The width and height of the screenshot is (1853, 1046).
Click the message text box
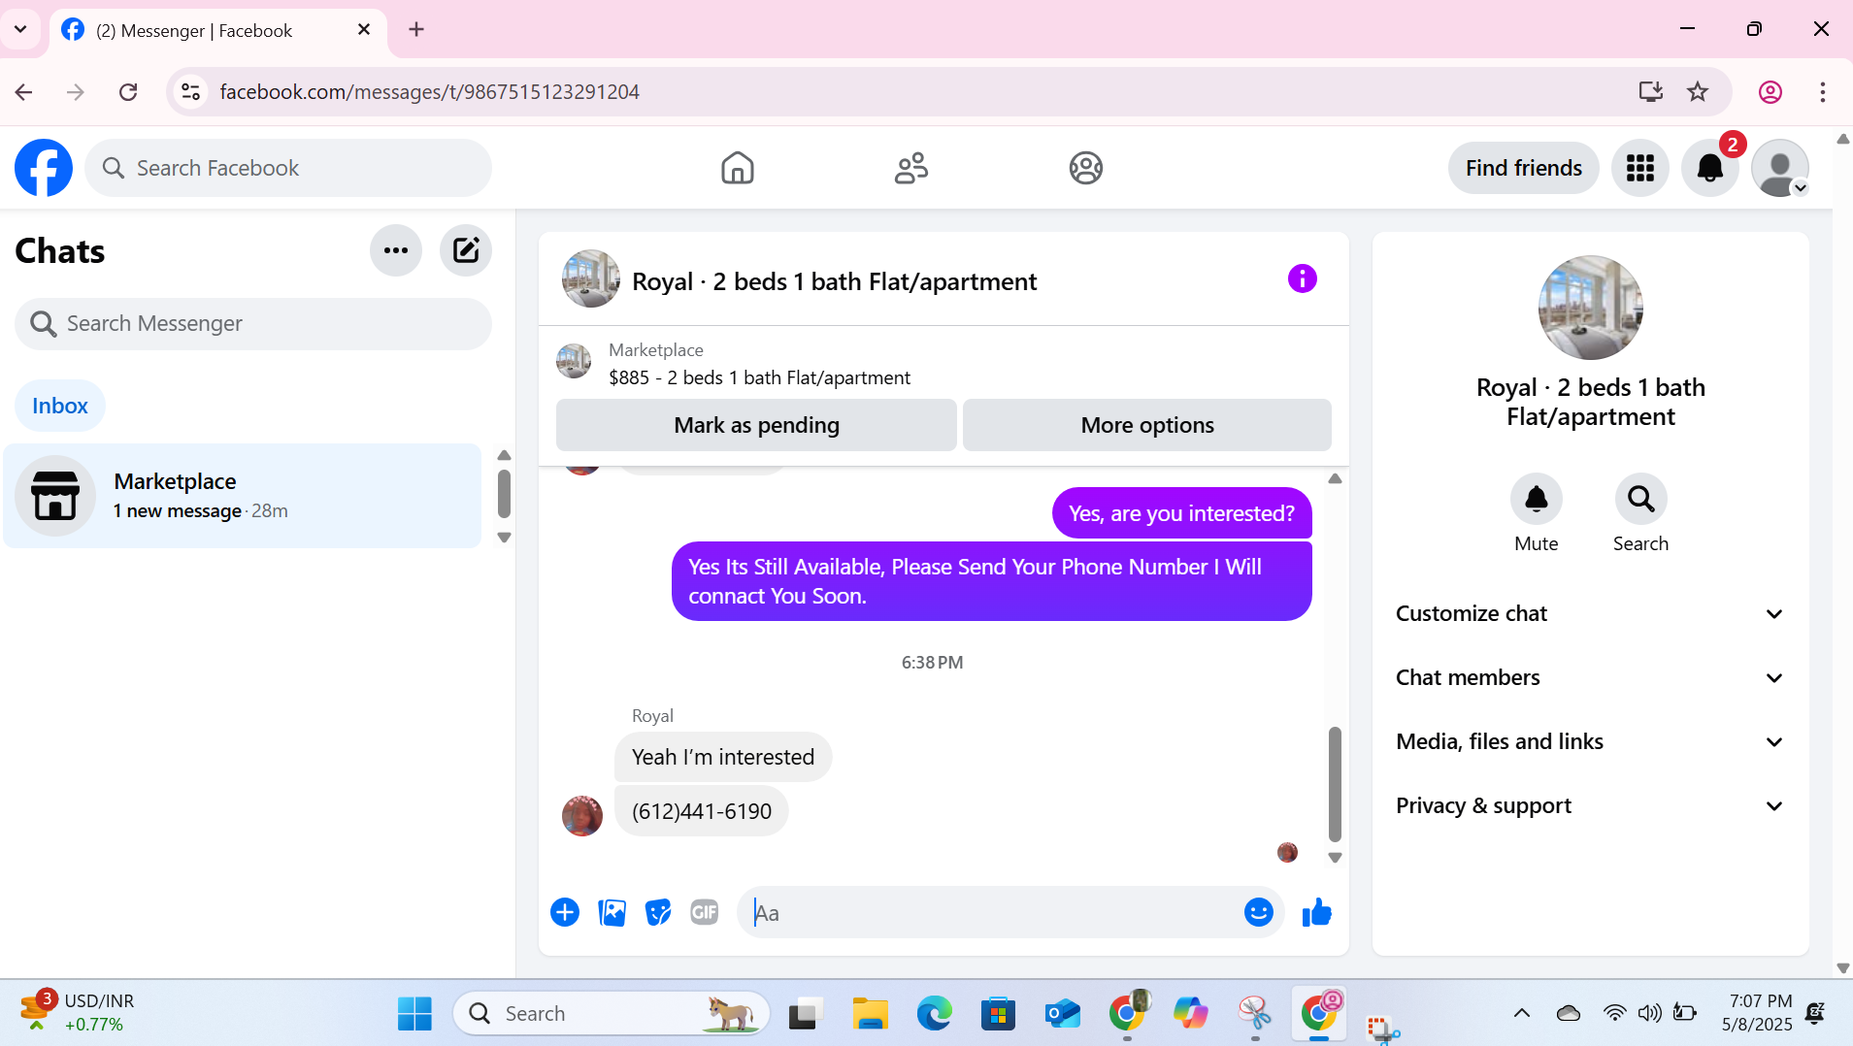point(990,912)
